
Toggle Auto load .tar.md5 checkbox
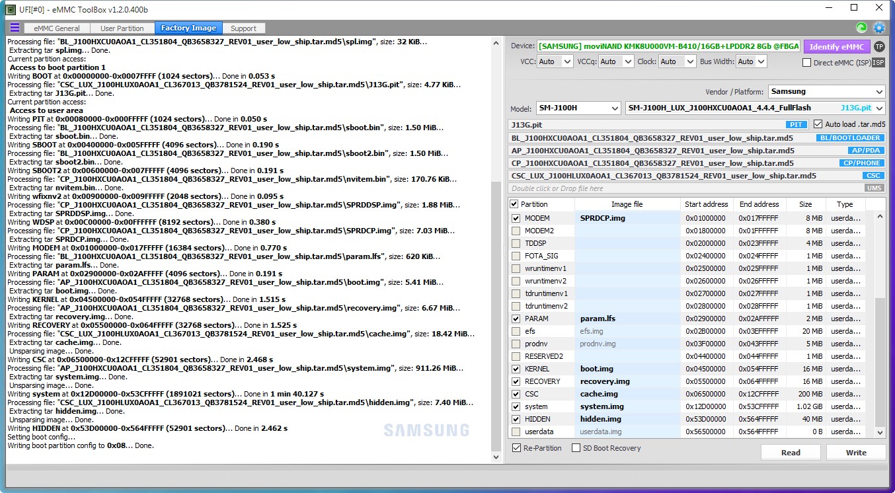click(818, 124)
